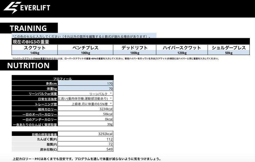Click the 維持カロリー value 3234kcal
255x162 pixels.
(85, 109)
